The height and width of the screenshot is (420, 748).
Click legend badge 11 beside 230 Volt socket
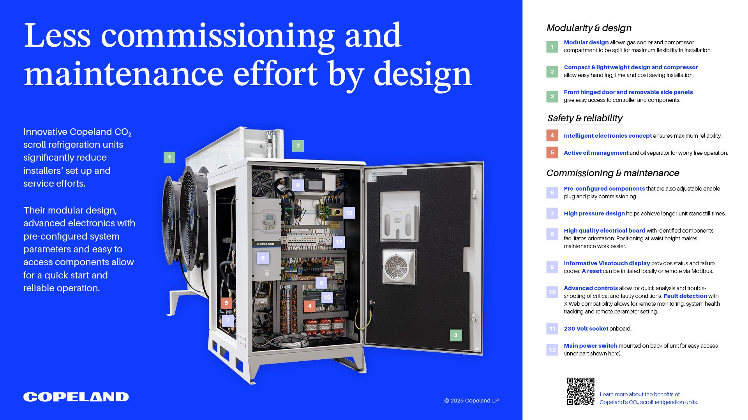point(552,329)
